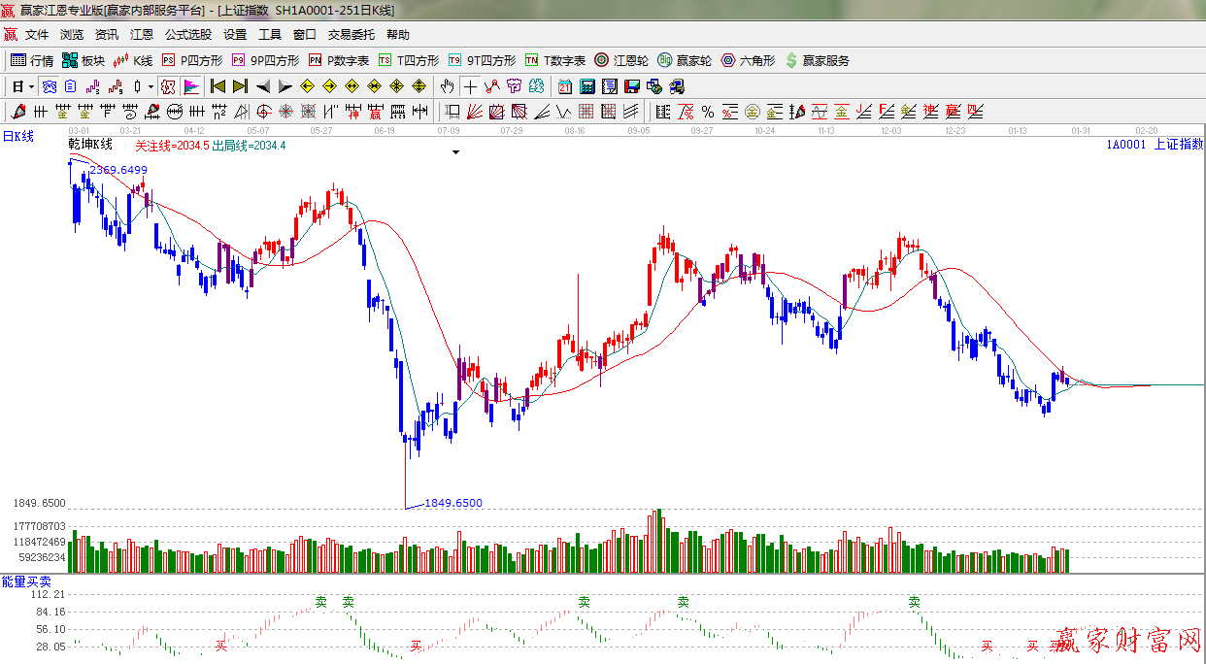Open the 日 period dropdown arrow
1206x664 pixels.
pos(31,86)
